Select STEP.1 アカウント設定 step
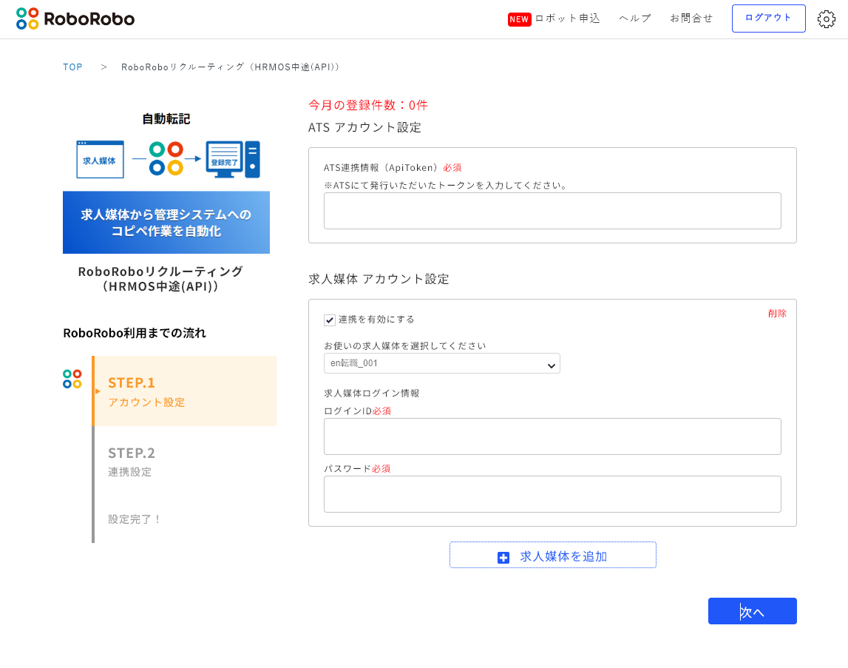 (185, 391)
